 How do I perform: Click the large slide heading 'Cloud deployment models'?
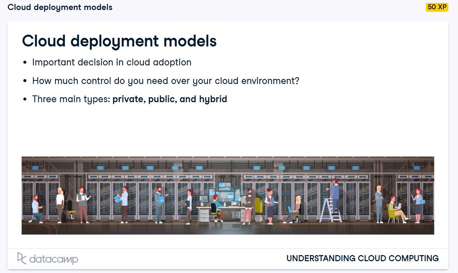(119, 41)
